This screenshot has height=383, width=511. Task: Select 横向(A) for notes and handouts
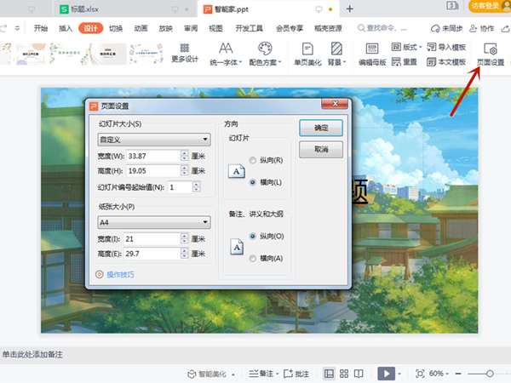click(253, 258)
